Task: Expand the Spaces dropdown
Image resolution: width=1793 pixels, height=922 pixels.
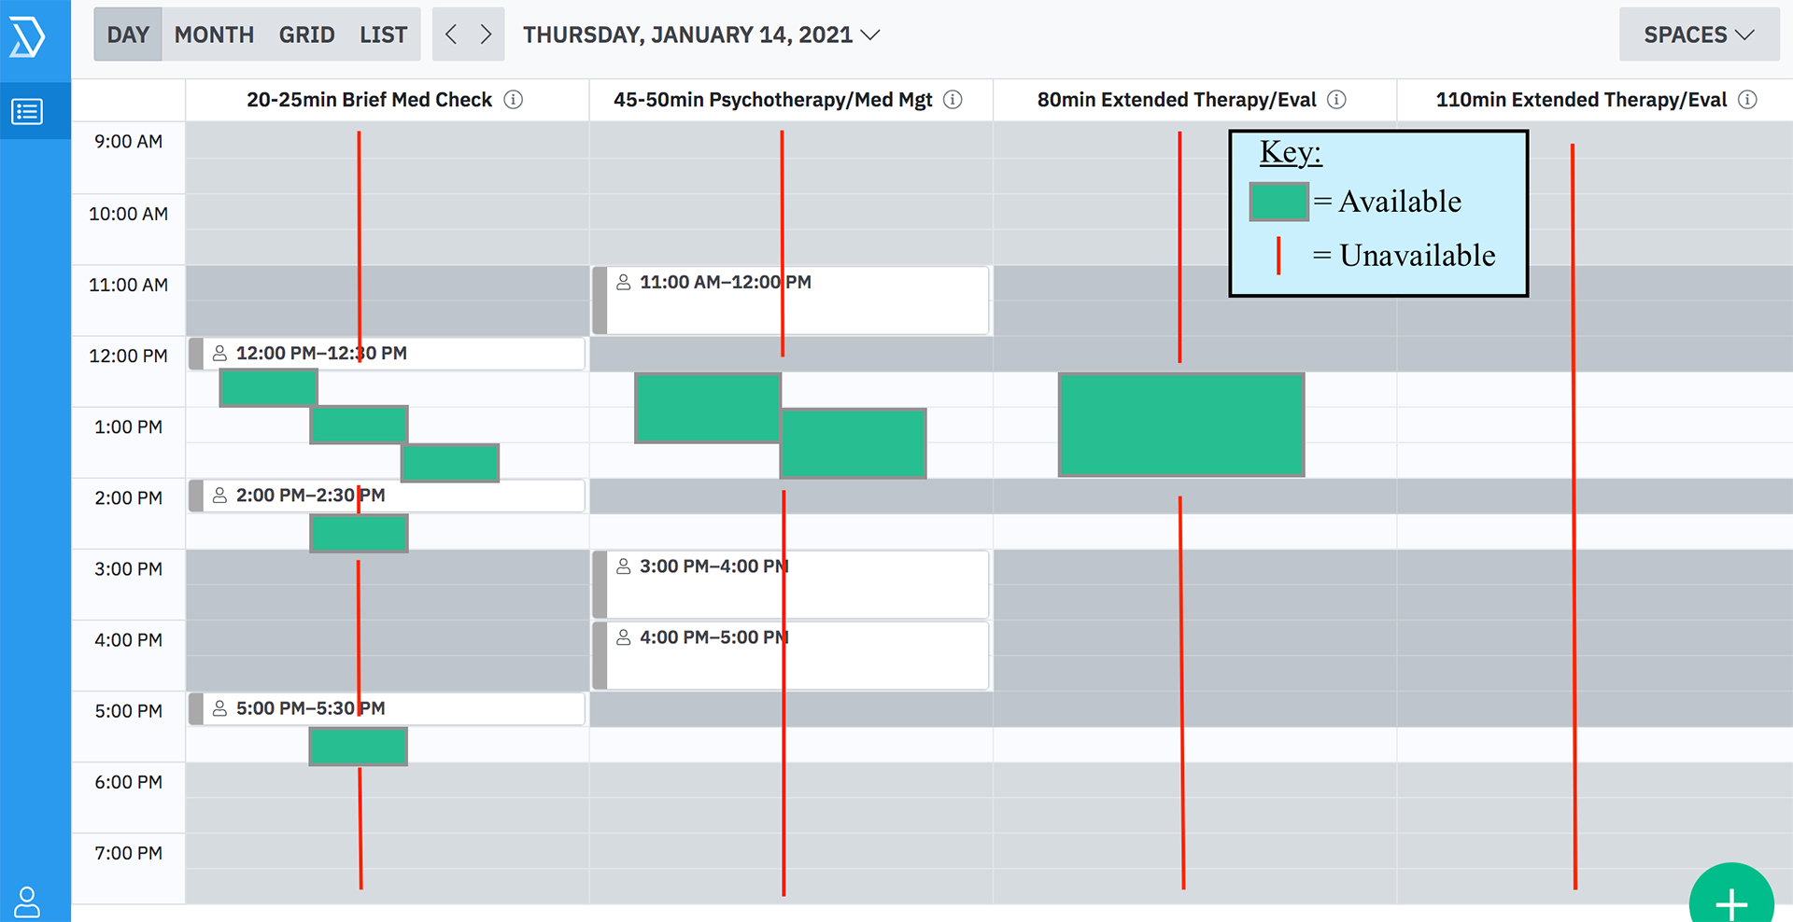Action: pos(1699,35)
